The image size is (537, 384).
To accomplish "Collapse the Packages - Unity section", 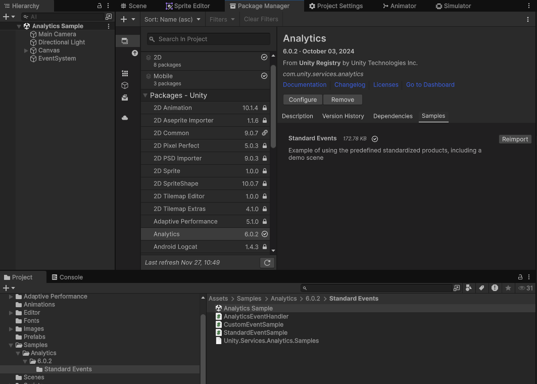I will pos(145,95).
